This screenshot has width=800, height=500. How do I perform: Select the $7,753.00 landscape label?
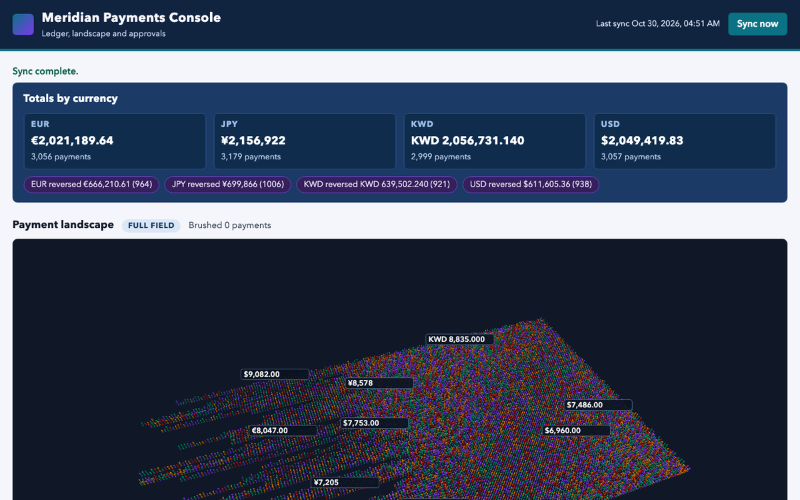pyautogui.click(x=374, y=423)
